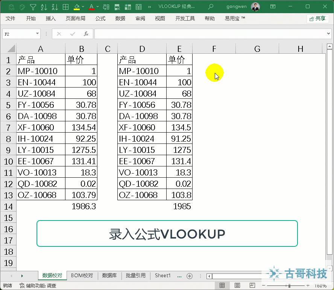Image resolution: width=334 pixels, height=290 pixels.
Task: Switch to Page Layout view in status bar
Action: click(x=237, y=285)
